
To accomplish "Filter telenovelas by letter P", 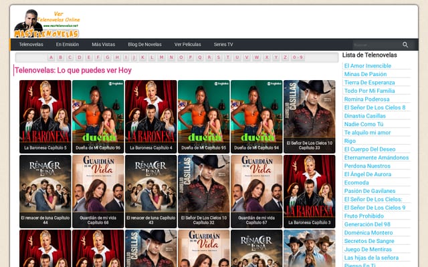I will (190, 57).
